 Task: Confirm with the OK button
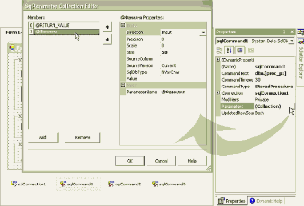[x=130, y=161]
